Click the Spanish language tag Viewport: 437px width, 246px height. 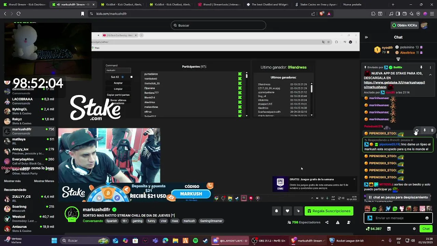click(112, 221)
